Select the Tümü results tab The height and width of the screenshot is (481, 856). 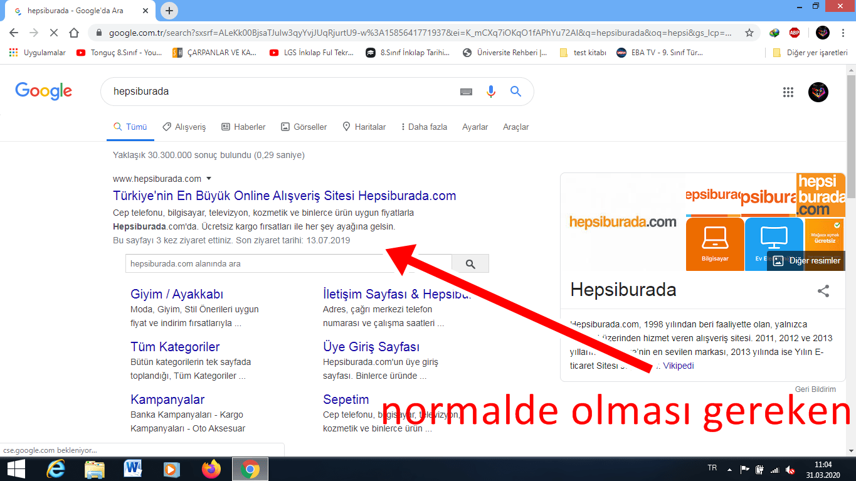tap(130, 127)
